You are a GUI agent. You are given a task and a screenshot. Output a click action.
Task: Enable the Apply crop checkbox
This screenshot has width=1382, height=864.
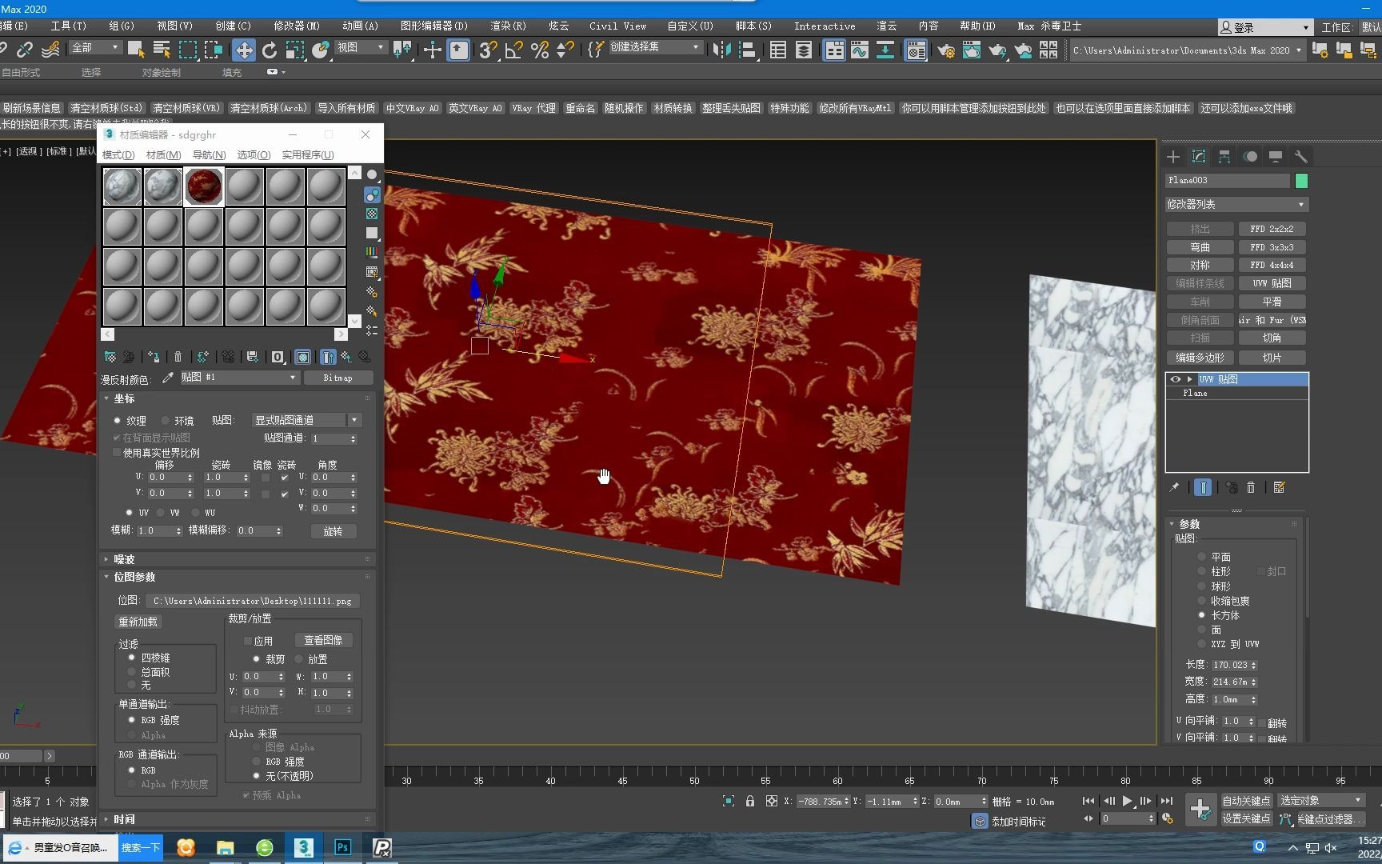coord(248,641)
